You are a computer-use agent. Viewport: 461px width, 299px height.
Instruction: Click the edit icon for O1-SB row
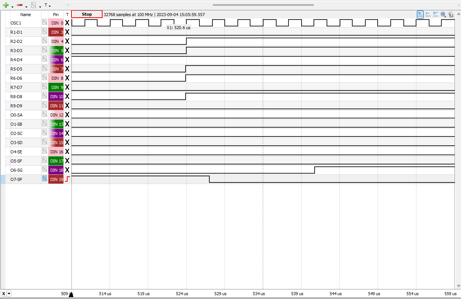pos(45,124)
